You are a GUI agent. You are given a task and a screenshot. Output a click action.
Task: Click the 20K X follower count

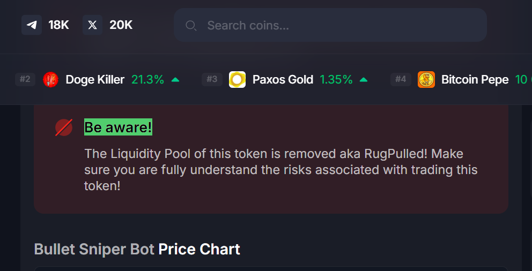(x=121, y=25)
